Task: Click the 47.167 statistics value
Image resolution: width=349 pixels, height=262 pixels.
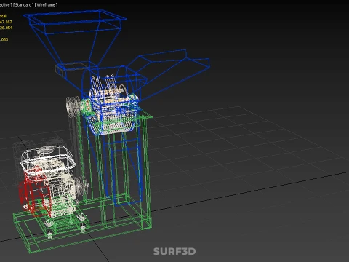Action: [x=6, y=22]
